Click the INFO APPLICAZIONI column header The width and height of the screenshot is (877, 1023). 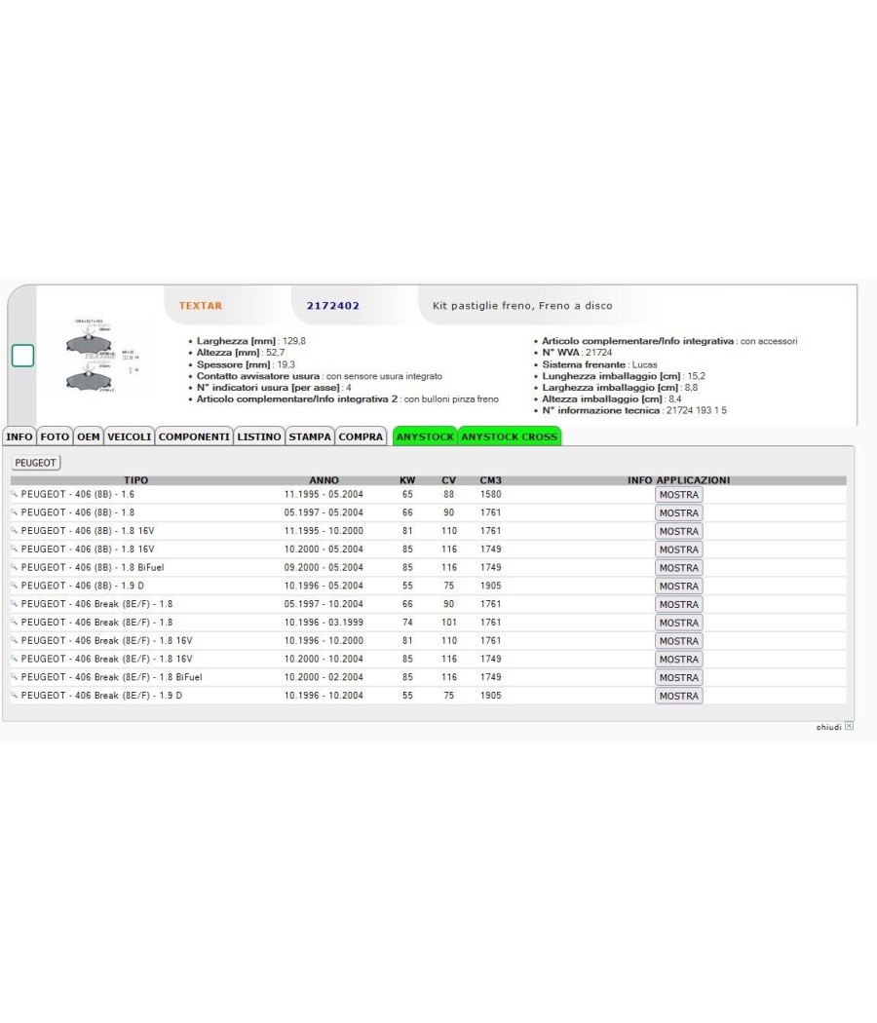678,480
